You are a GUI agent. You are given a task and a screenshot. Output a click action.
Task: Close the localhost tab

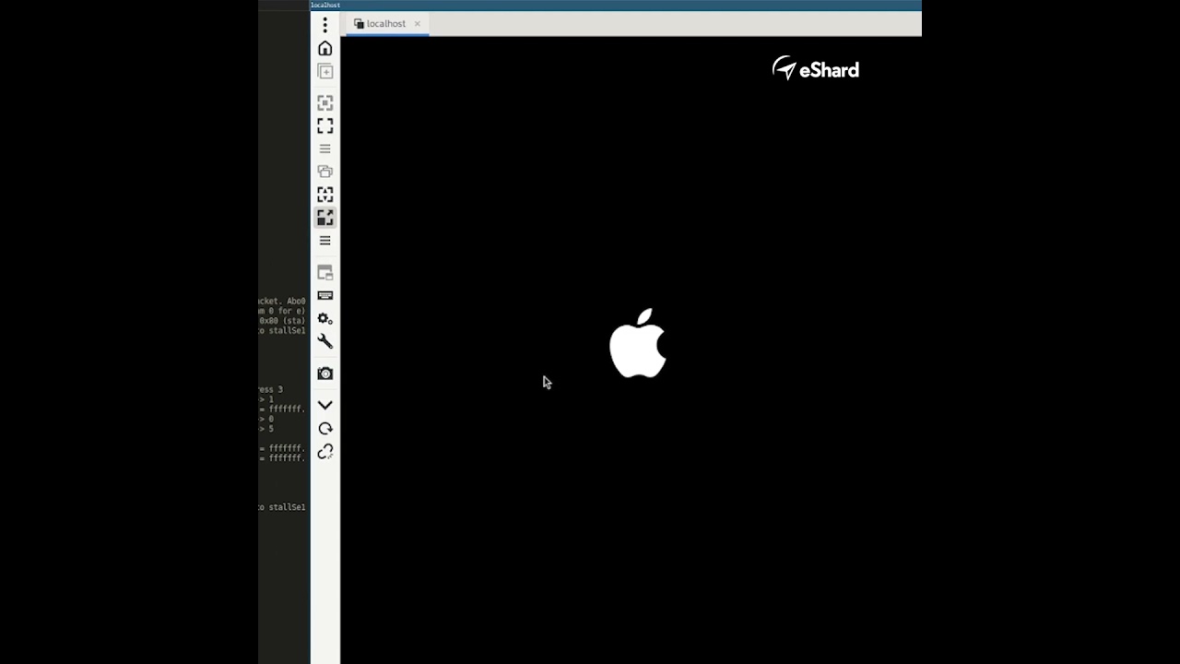pos(417,24)
